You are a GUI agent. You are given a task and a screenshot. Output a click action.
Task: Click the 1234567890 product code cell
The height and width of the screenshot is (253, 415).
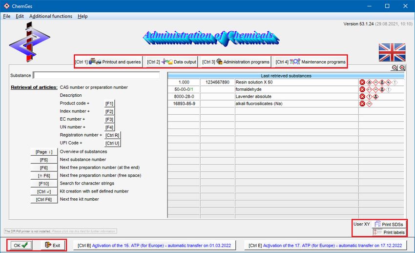pos(218,83)
